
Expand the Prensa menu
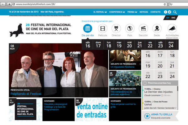point(132,12)
